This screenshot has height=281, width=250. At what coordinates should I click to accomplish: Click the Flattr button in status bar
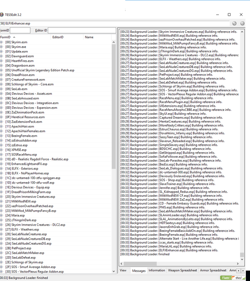tap(225, 278)
